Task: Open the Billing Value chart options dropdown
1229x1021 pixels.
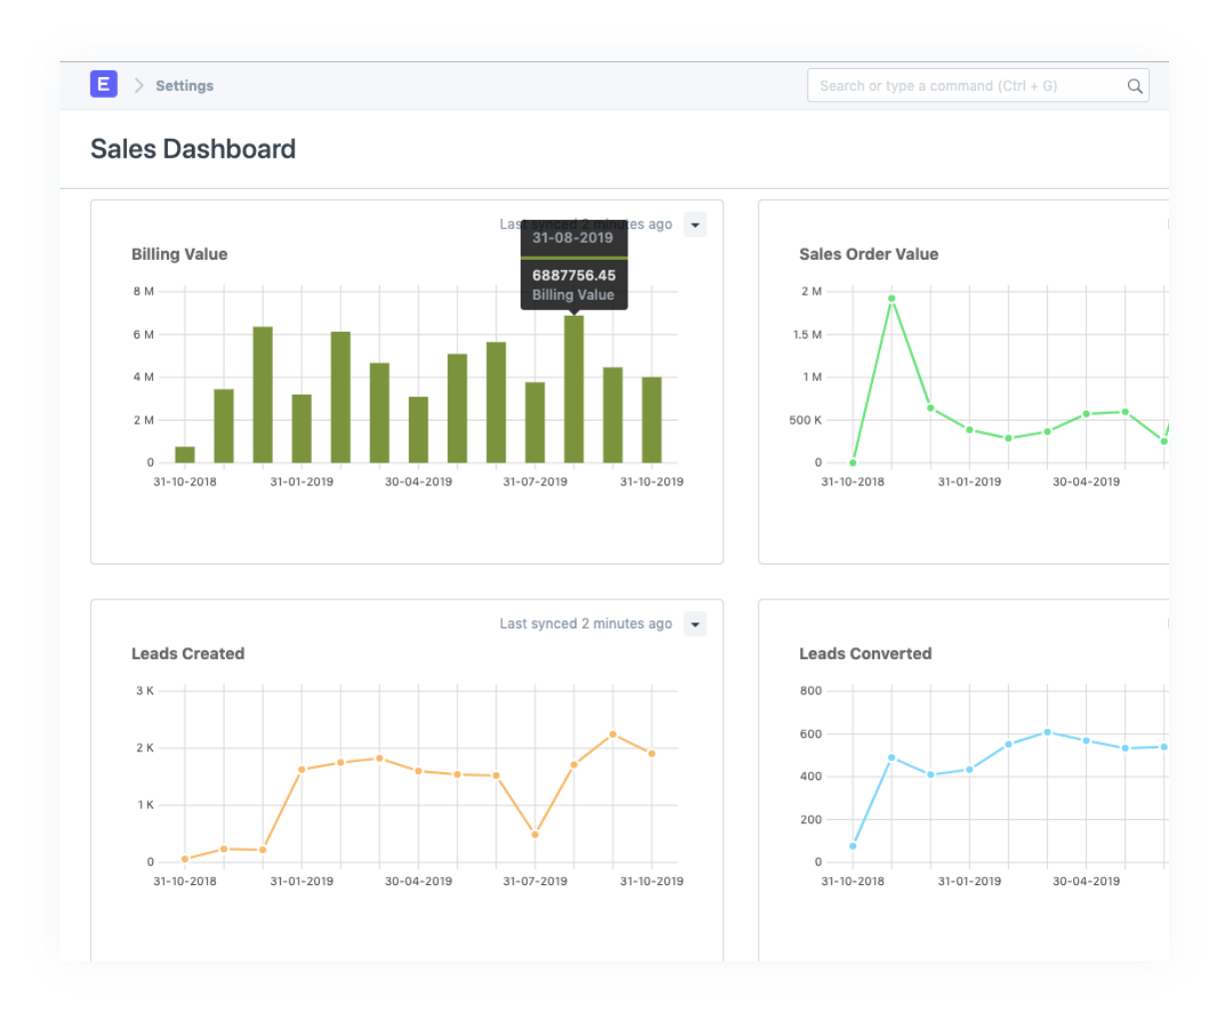Action: (694, 225)
